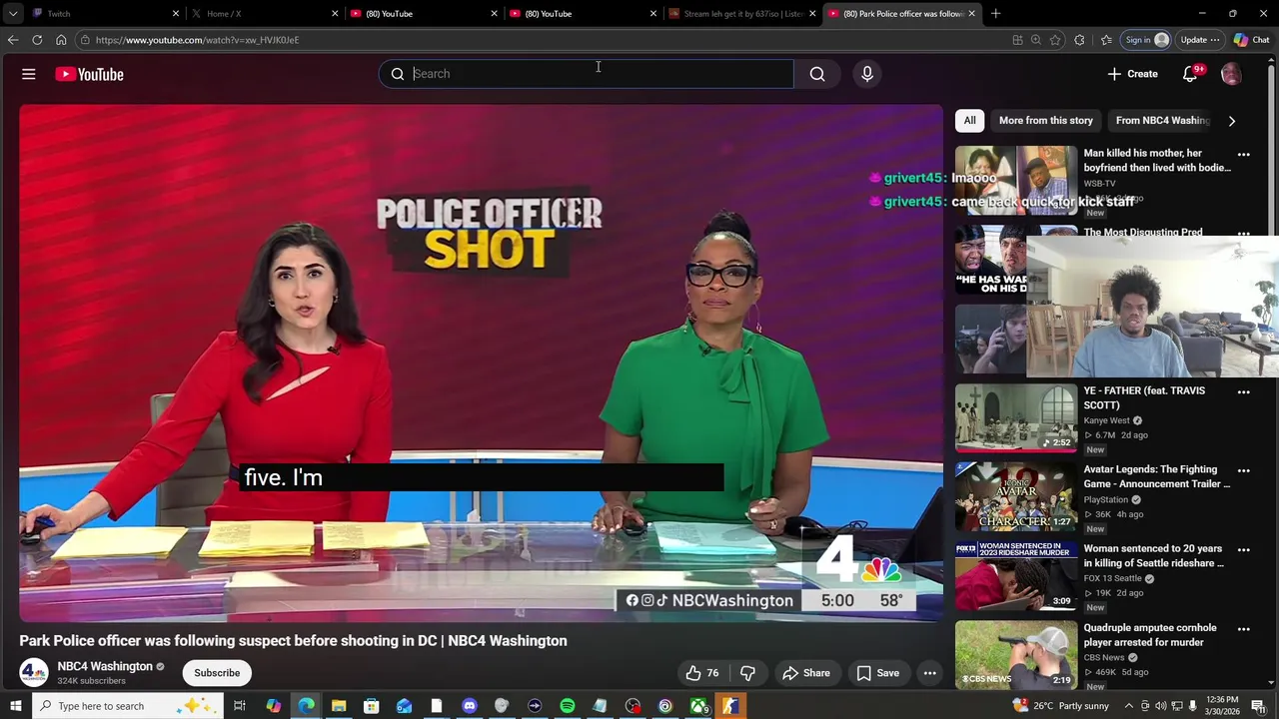Open options for Avatar Legends video
The width and height of the screenshot is (1279, 719).
pyautogui.click(x=1244, y=470)
